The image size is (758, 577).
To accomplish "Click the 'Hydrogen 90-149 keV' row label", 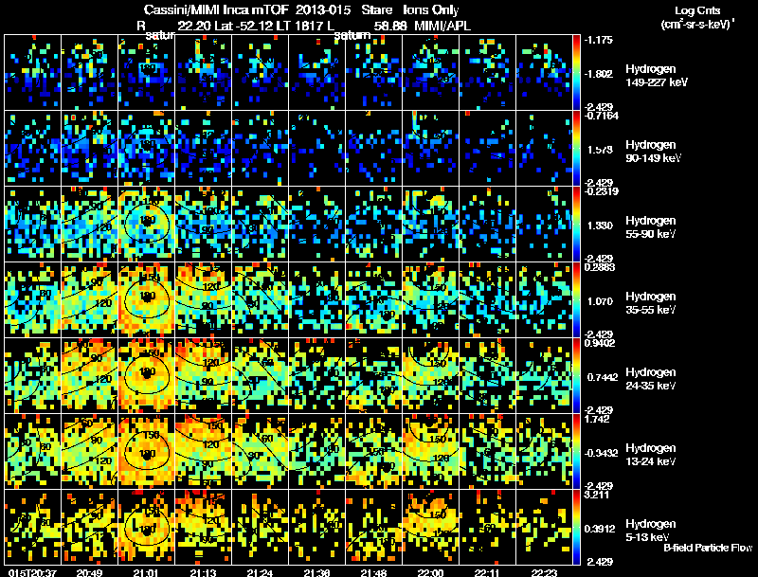I will [x=653, y=152].
